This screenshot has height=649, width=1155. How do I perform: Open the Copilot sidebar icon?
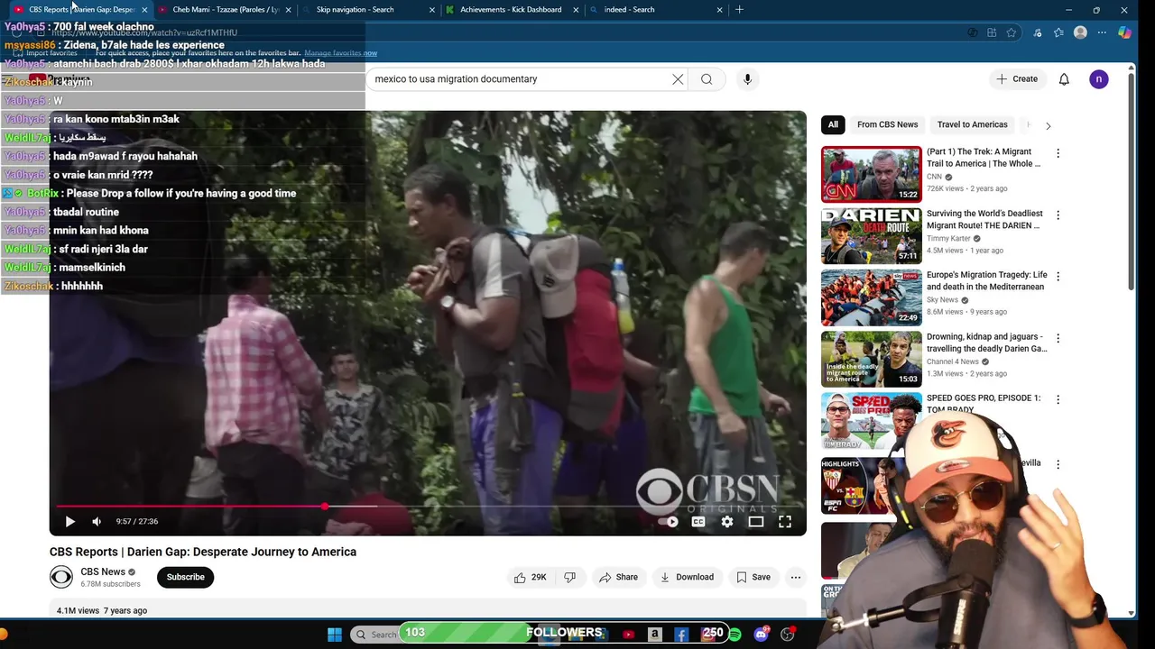click(x=1124, y=32)
